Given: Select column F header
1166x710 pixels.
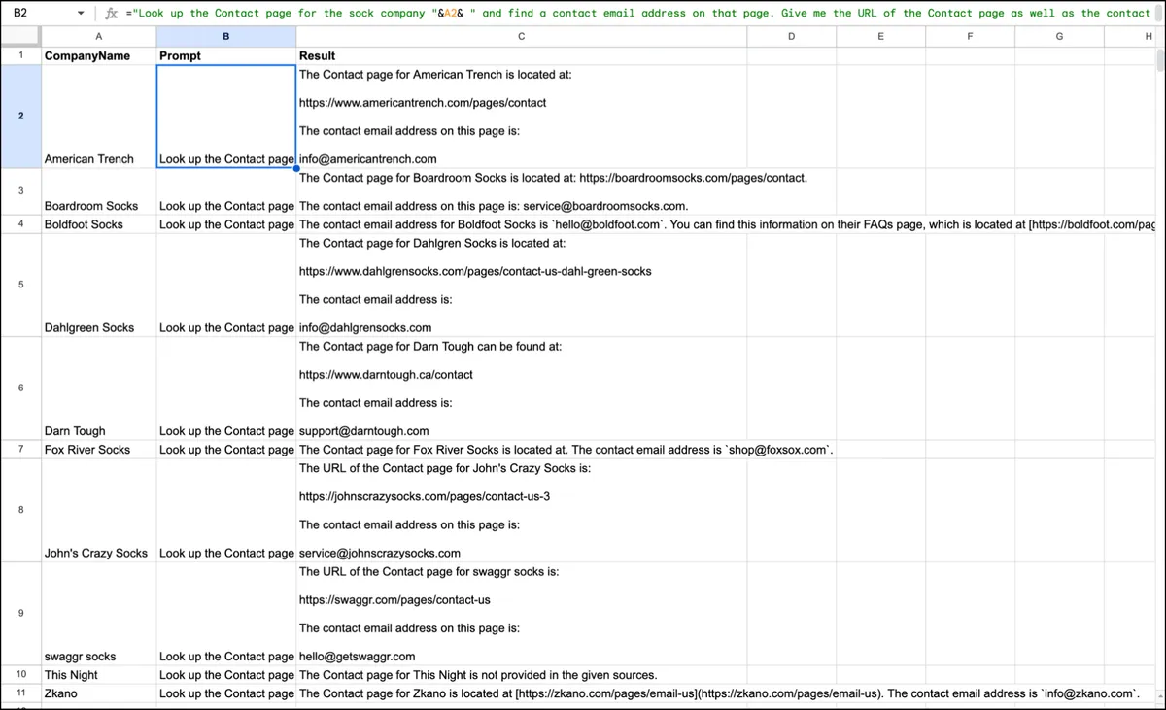Looking at the screenshot, I should tap(970, 36).
